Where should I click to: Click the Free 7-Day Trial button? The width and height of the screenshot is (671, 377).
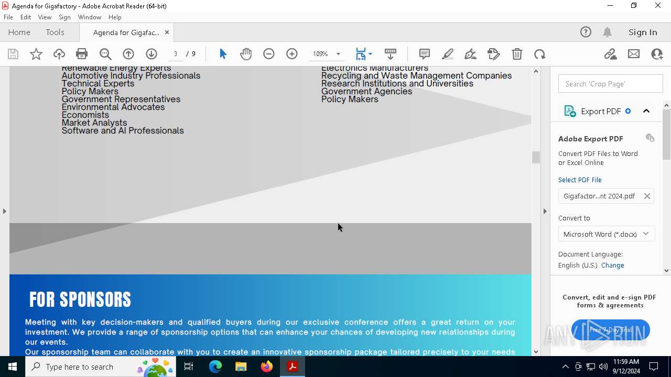pos(611,330)
